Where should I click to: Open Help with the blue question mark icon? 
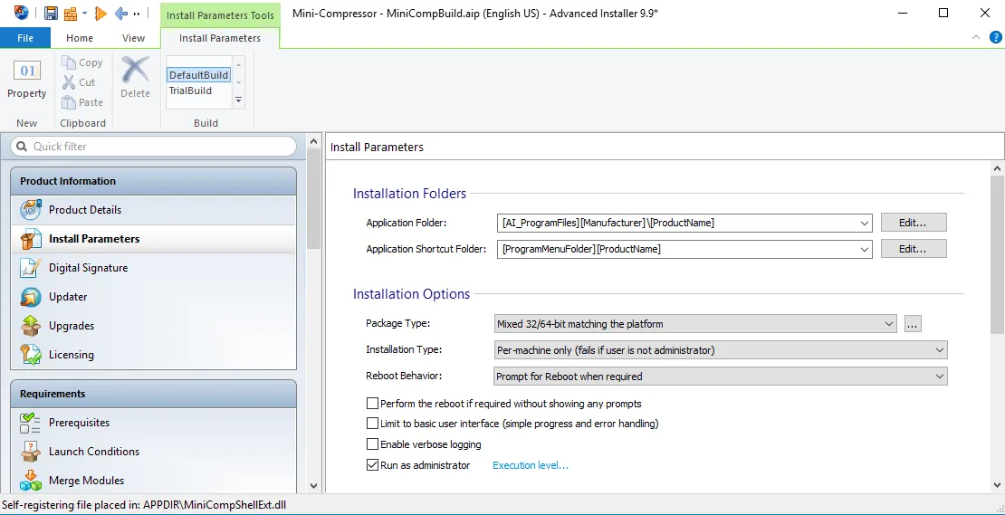pos(995,37)
